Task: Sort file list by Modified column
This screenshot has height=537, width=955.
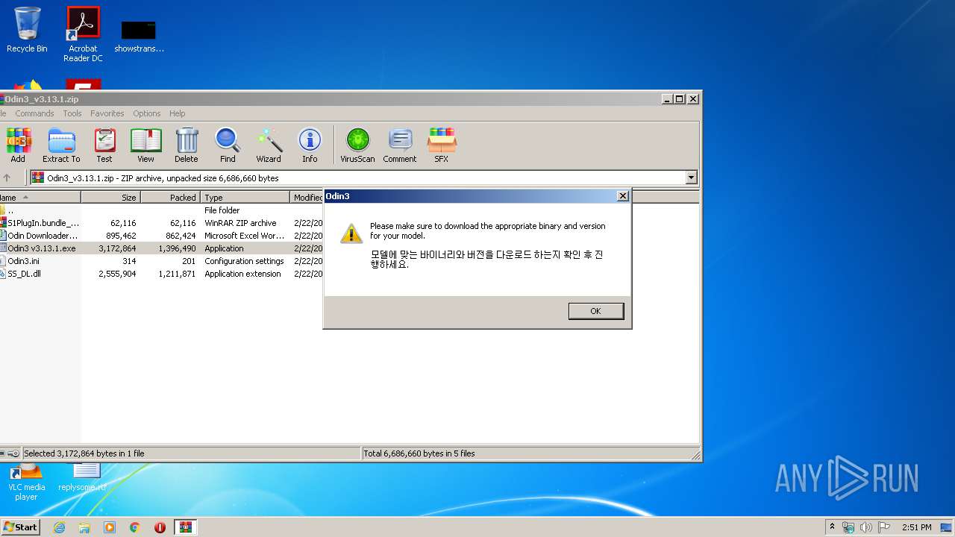Action: pos(307,198)
